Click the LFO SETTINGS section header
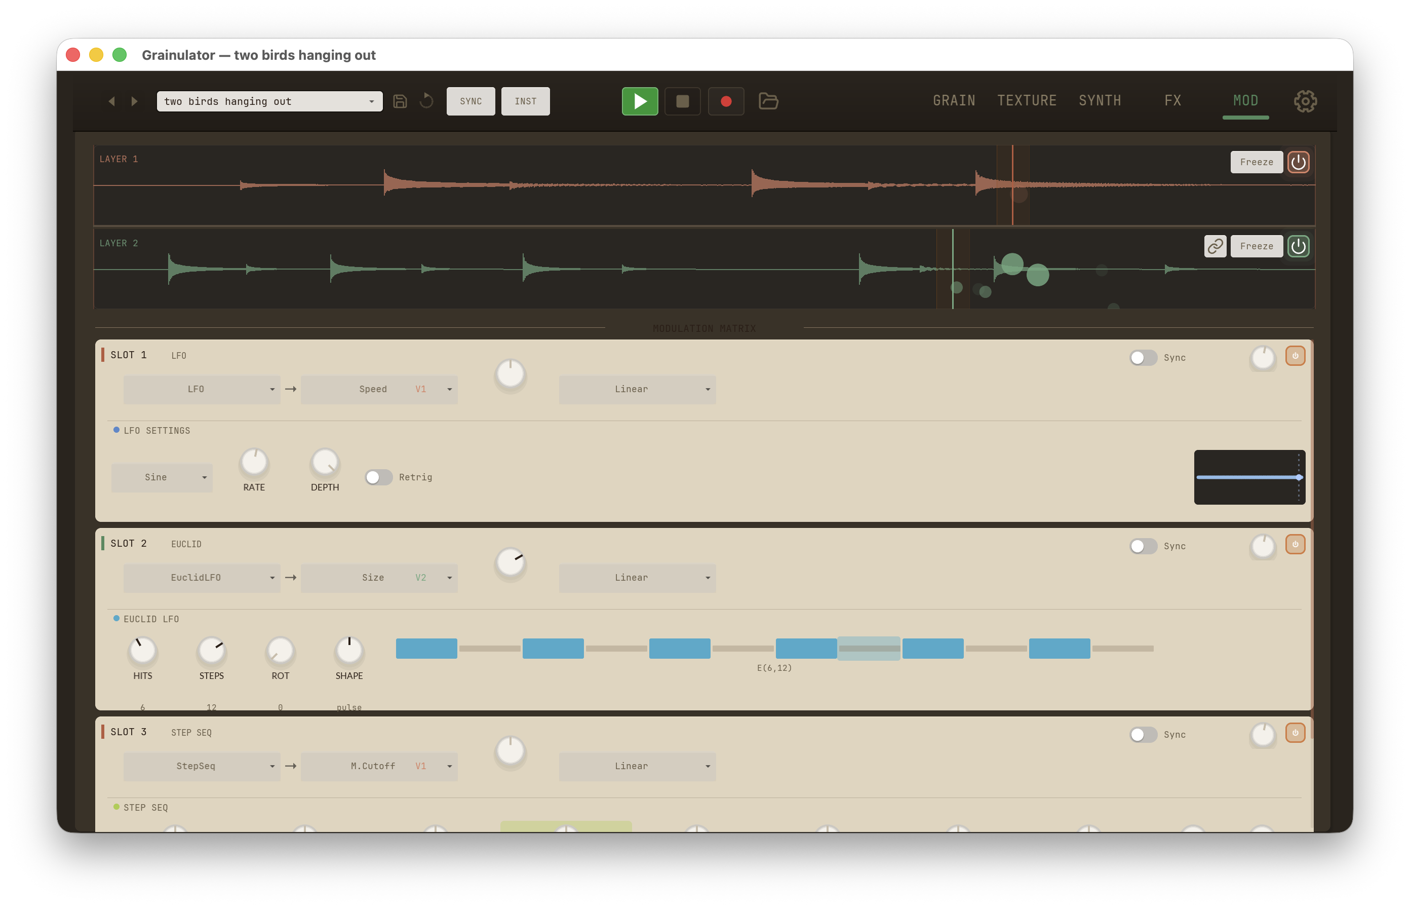1410x908 pixels. pyautogui.click(x=156, y=430)
